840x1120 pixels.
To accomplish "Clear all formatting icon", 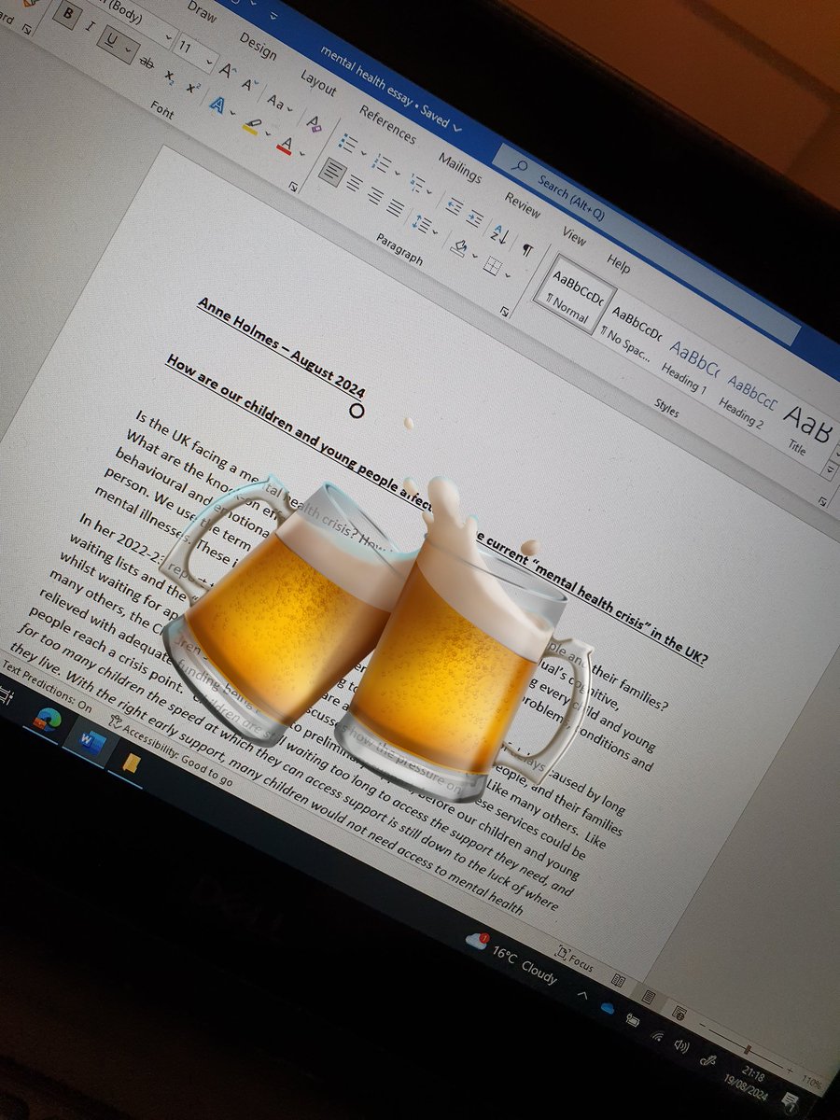I will pos(315,123).
